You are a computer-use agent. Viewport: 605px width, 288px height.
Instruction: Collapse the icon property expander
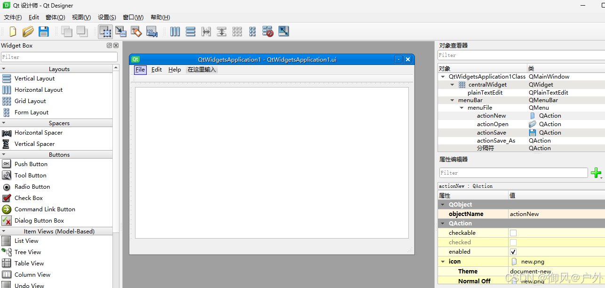443,262
